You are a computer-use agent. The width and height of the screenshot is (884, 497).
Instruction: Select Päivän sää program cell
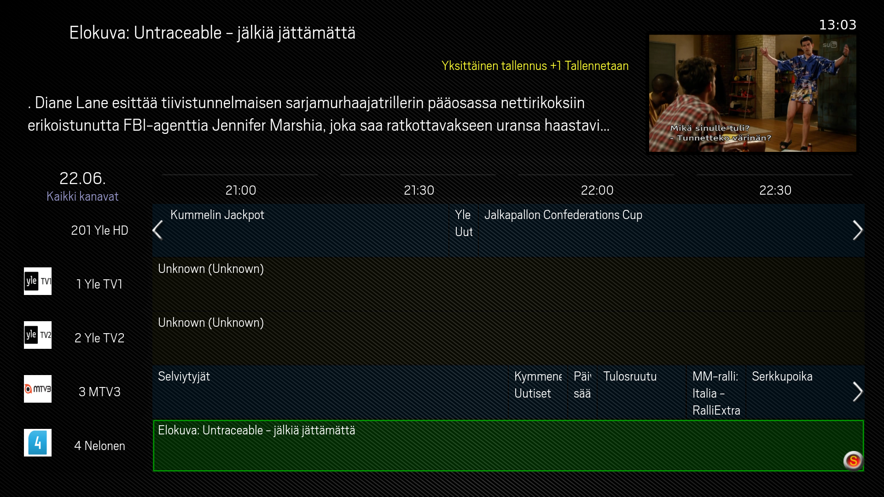coord(582,392)
